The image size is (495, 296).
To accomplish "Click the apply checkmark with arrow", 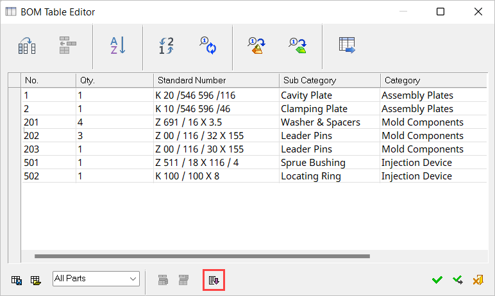I will click(x=457, y=280).
